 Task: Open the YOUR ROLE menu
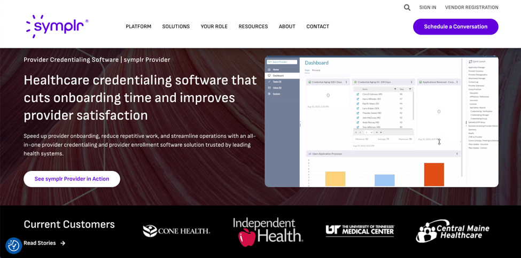pyautogui.click(x=214, y=27)
